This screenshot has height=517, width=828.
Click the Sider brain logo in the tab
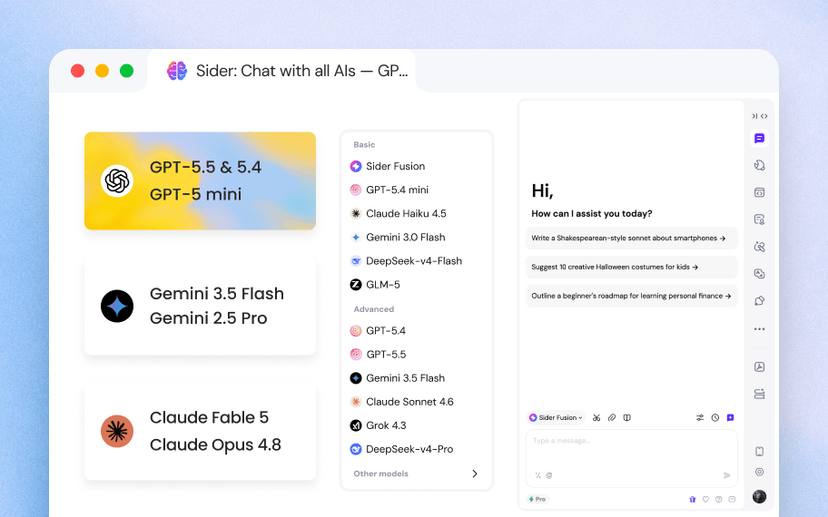point(177,71)
